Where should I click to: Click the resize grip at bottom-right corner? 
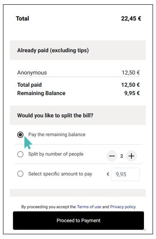144,230
